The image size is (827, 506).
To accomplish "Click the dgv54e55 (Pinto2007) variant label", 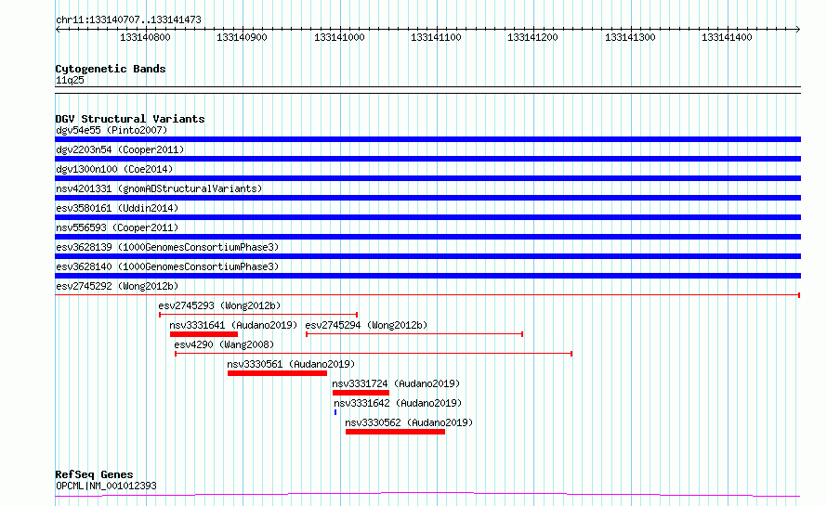I will point(112,130).
